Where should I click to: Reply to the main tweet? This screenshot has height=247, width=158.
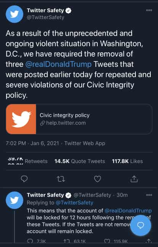[x=24, y=179]
